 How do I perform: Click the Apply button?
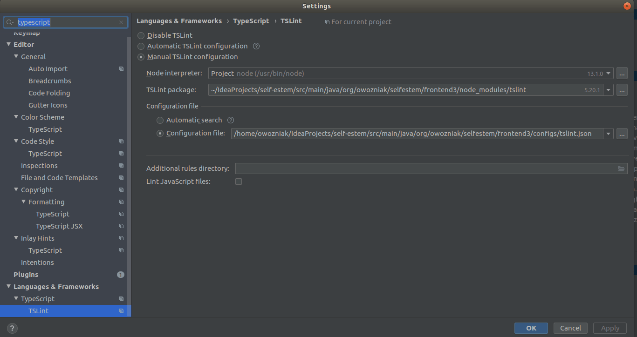point(610,328)
